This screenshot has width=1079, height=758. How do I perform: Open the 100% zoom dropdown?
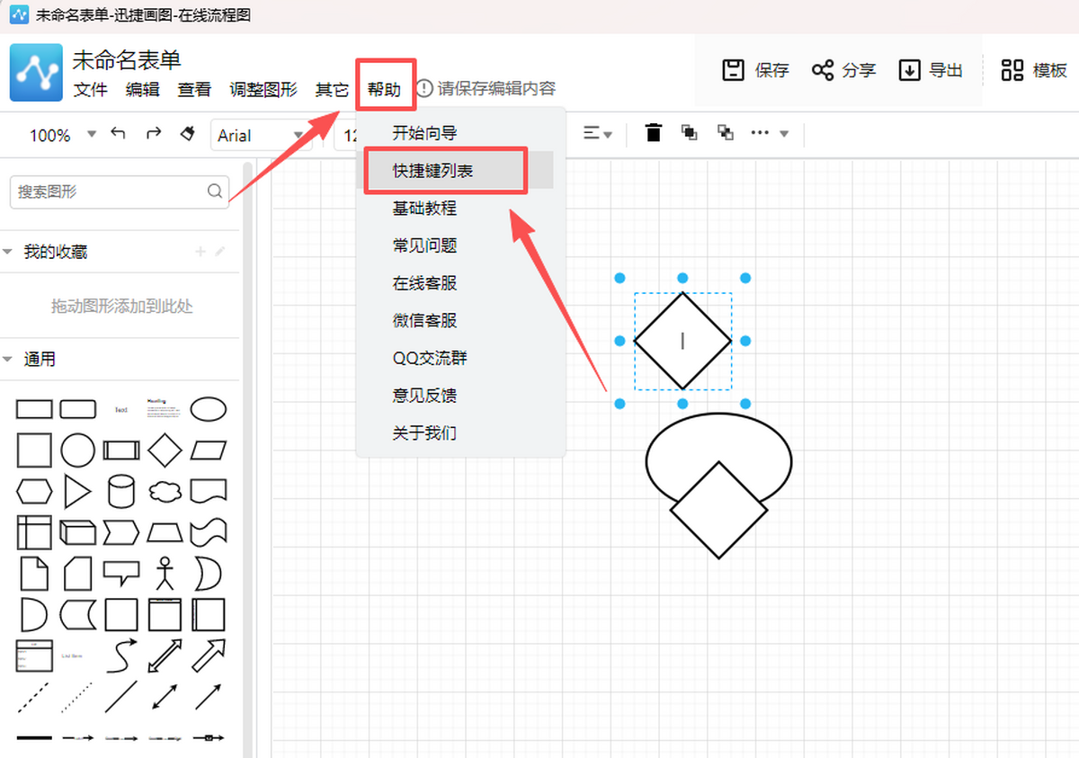(x=61, y=135)
